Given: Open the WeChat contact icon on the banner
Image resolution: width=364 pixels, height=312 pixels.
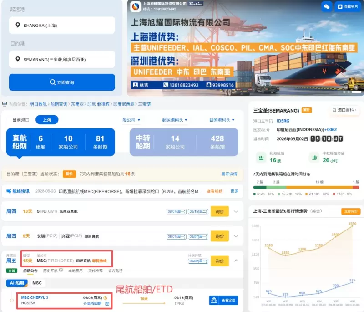Looking at the screenshot, I should 327,6.
